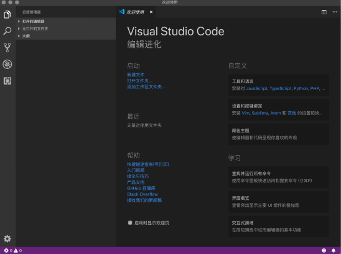Screen dimensions: 341x254
Task: Open the Stack Overflow link
Action: tap(142, 194)
